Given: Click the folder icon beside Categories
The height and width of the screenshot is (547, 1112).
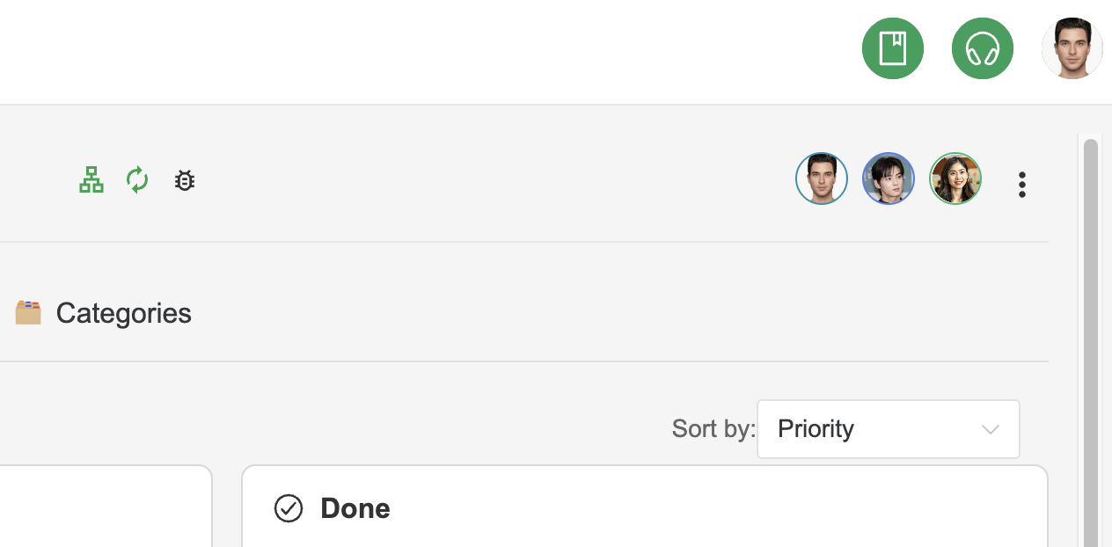Looking at the screenshot, I should 27,312.
